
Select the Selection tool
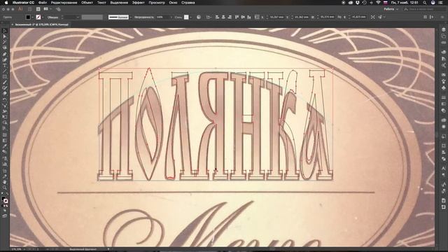point(5,31)
